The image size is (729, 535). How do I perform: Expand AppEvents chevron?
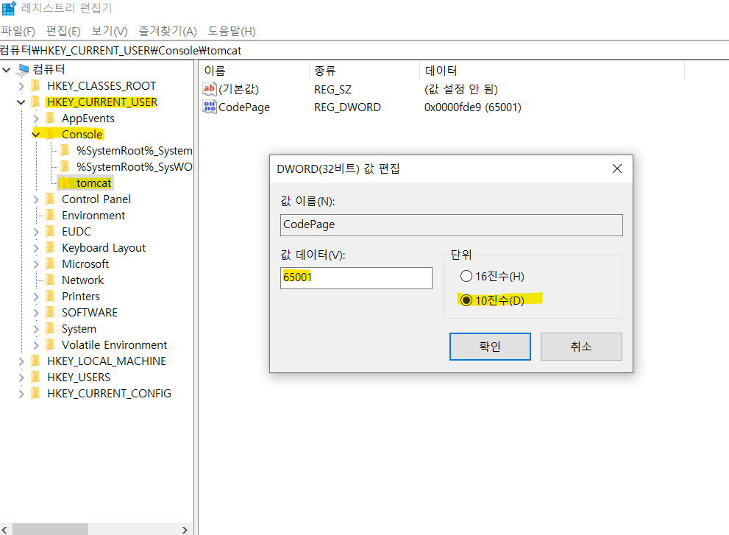pos(36,118)
